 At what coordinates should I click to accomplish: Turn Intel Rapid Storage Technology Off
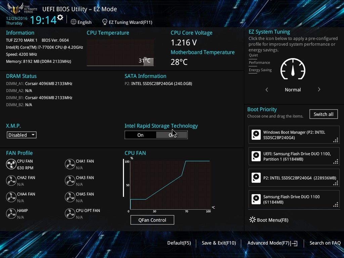(x=172, y=135)
